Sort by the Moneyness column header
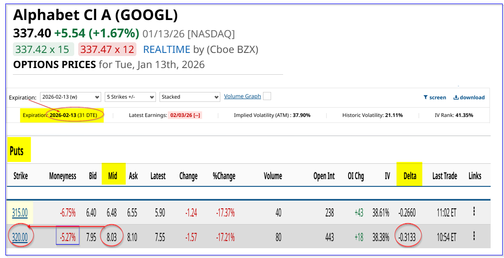 tap(63, 176)
